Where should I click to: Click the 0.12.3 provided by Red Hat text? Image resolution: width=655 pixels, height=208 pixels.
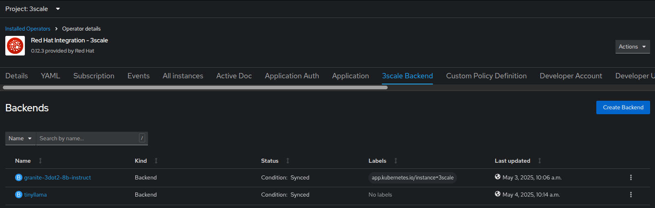tap(62, 51)
